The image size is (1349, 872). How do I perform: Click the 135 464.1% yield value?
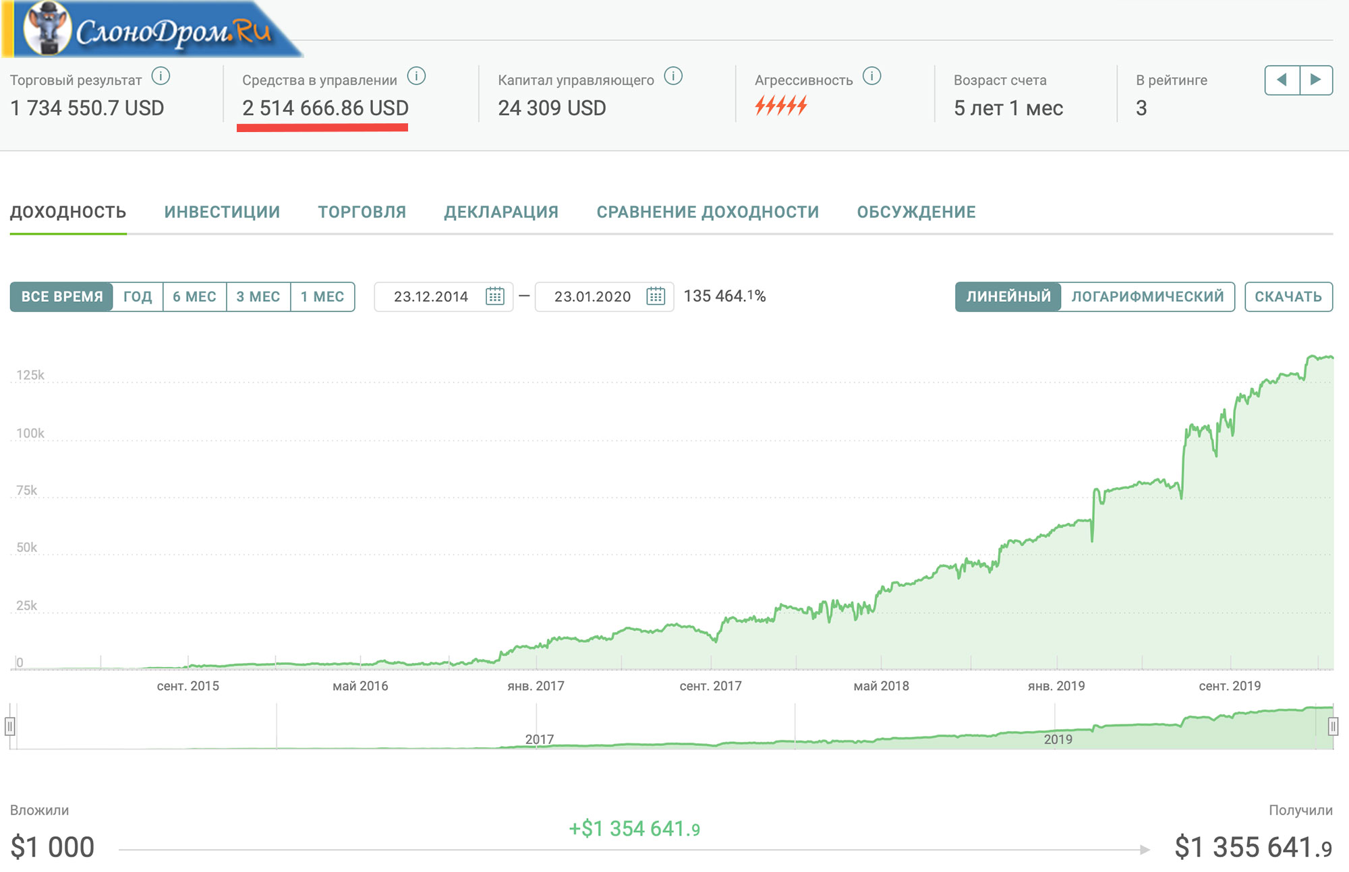pos(724,297)
